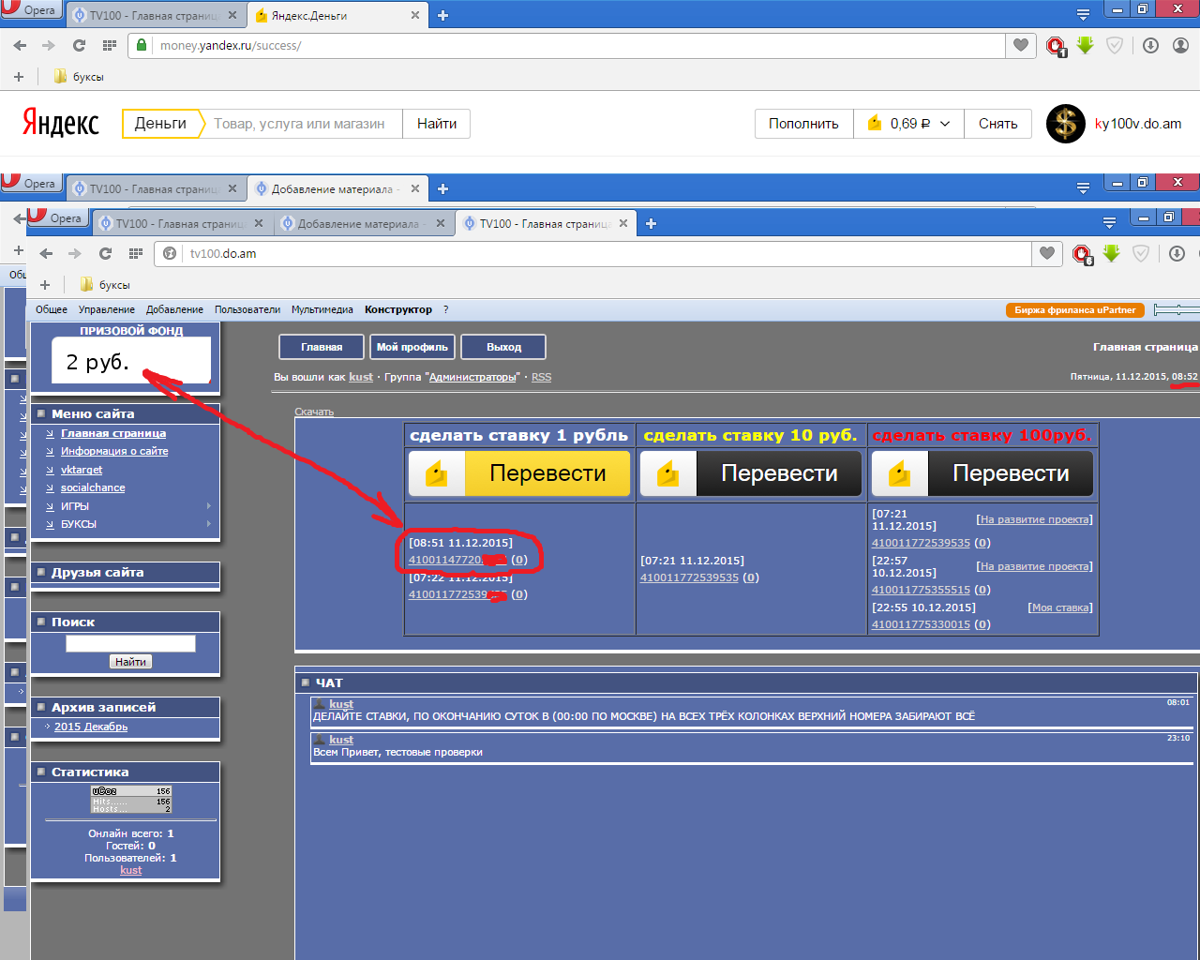Viewport: 1200px width, 960px height.
Task: Collapse the Меню сайта block
Action: pyautogui.click(x=41, y=413)
